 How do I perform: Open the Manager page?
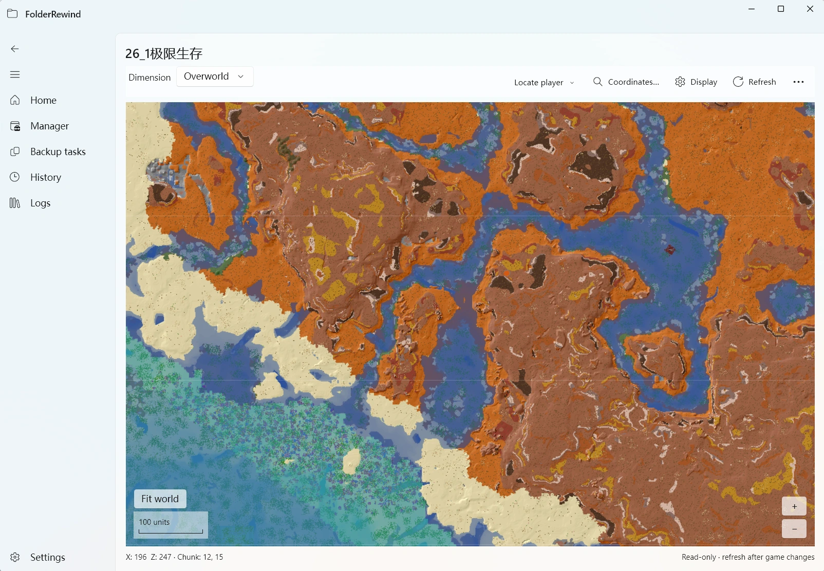click(x=58, y=126)
